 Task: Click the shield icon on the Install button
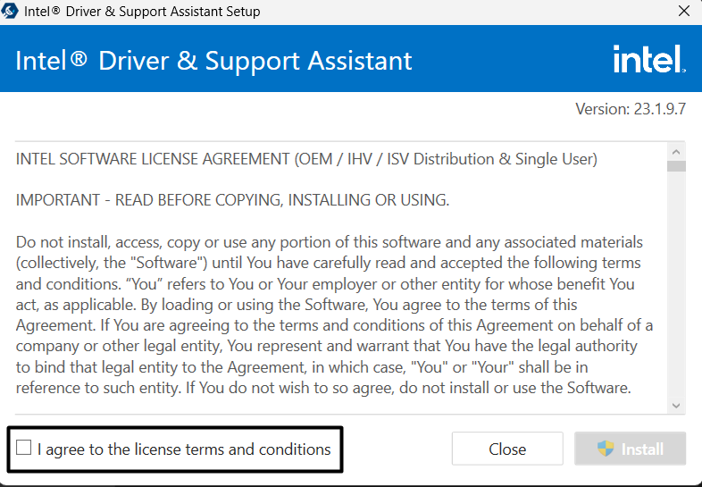(x=606, y=449)
